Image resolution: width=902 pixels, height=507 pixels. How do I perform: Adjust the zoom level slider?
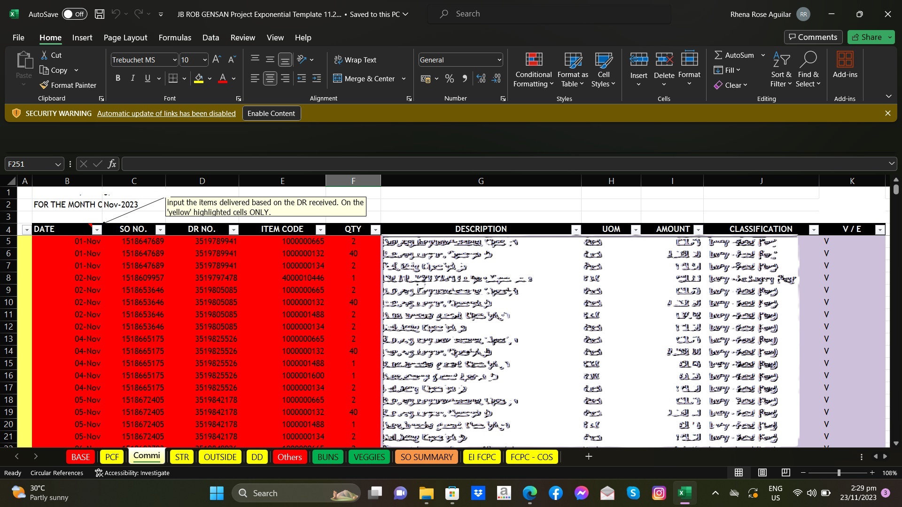839,473
